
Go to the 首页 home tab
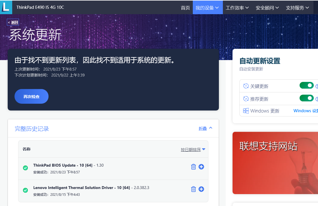point(185,8)
